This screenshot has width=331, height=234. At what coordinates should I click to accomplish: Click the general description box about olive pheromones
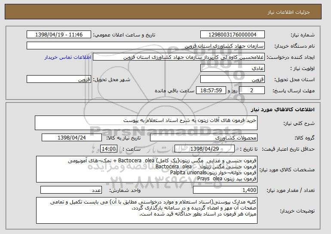point(146,123)
